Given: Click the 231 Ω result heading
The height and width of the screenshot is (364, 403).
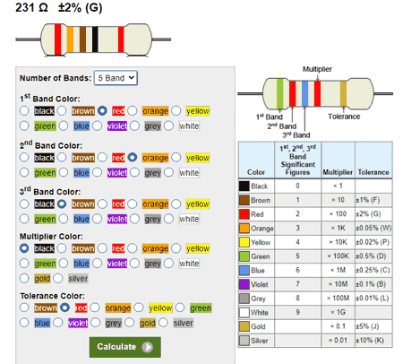Looking at the screenshot, I should (x=31, y=7).
